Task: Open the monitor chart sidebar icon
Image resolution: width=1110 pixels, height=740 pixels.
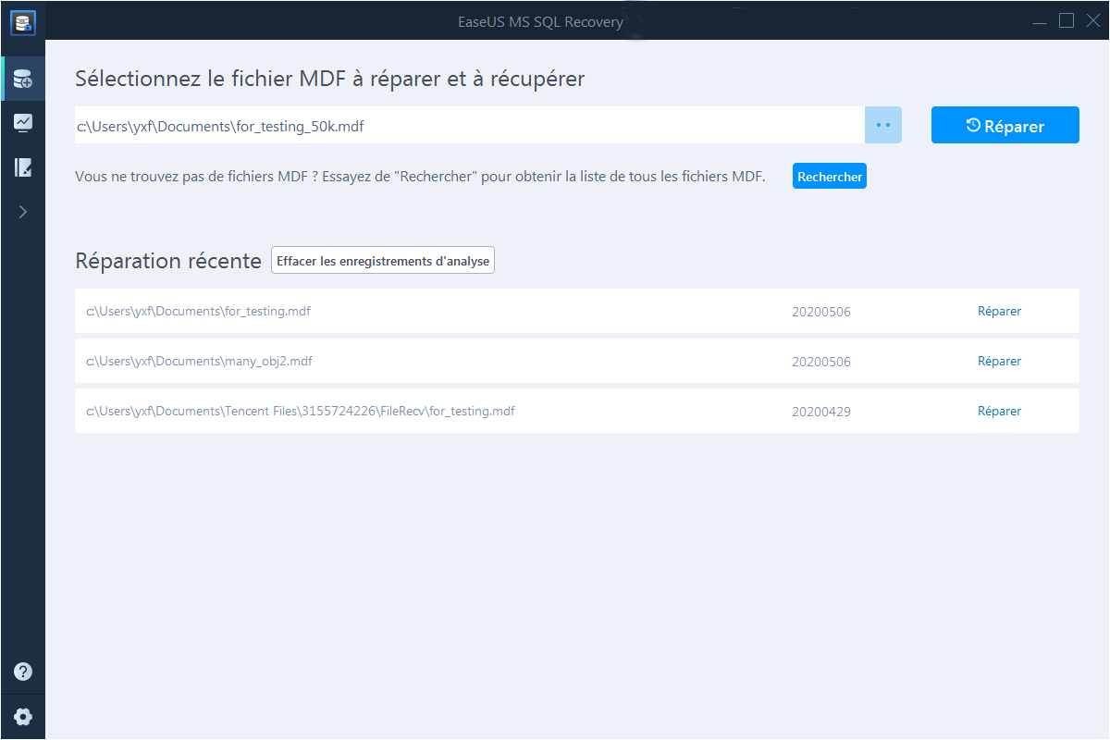Action: [x=23, y=123]
